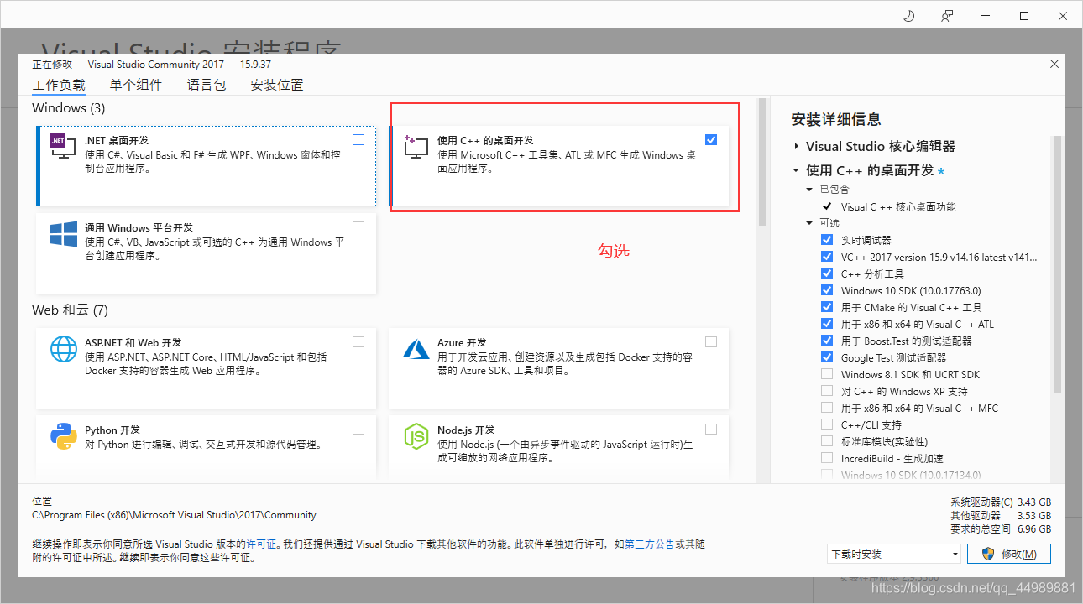Collapse 使用 C++ 的桌面开发 details section
Screen dimensions: 1083x604
pos(796,170)
